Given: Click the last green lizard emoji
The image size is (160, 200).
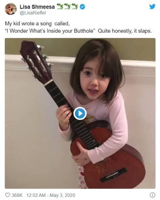Looking at the screenshot, I should tap(75, 6).
